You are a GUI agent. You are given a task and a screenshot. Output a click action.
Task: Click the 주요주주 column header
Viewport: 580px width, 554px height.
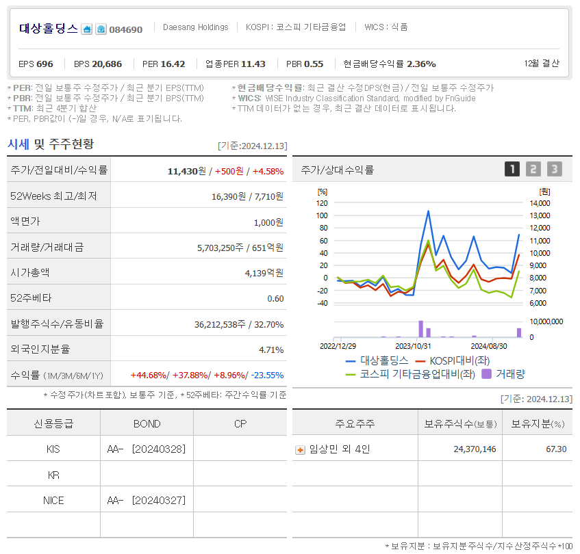(355, 423)
